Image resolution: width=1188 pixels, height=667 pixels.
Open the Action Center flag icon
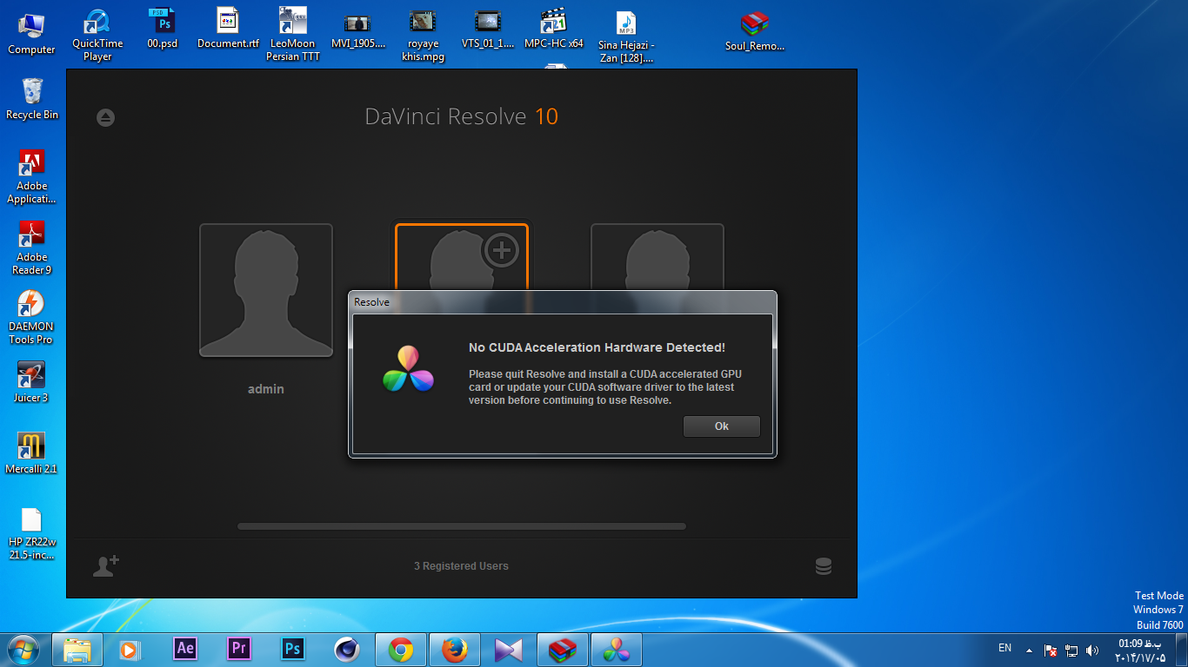[x=1051, y=650]
